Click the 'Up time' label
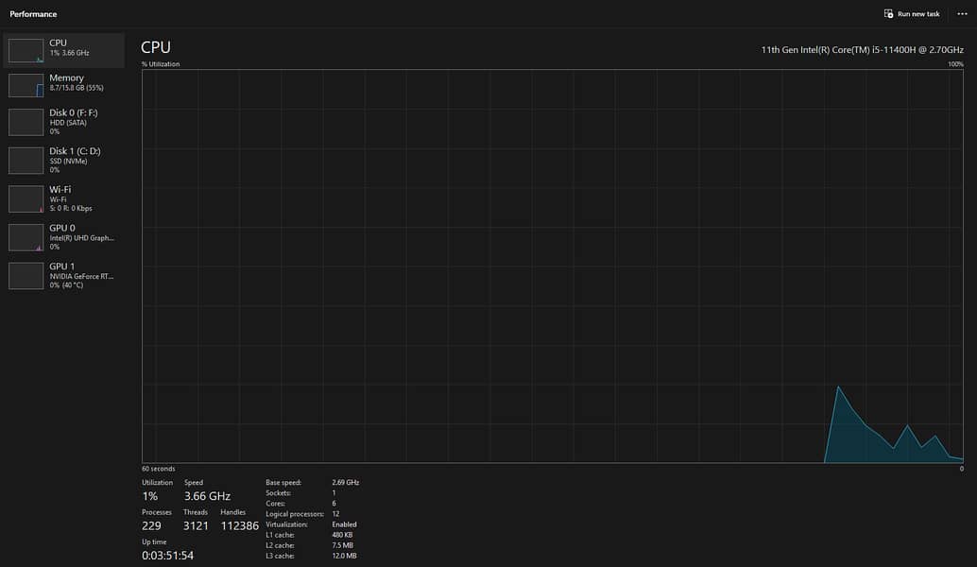This screenshot has height=567, width=977. (x=154, y=542)
